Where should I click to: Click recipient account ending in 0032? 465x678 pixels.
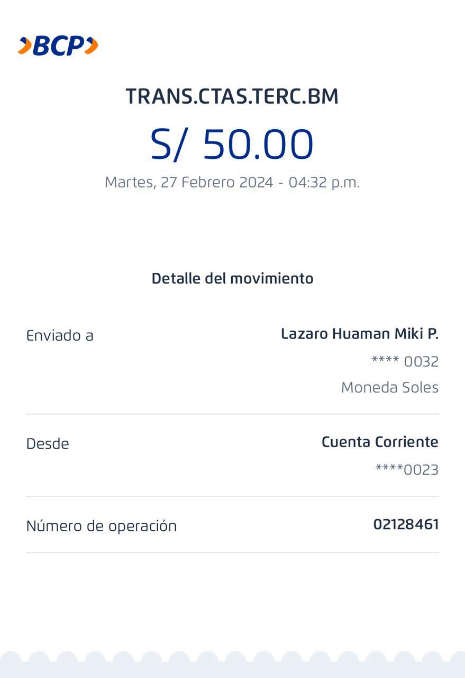pyautogui.click(x=405, y=362)
